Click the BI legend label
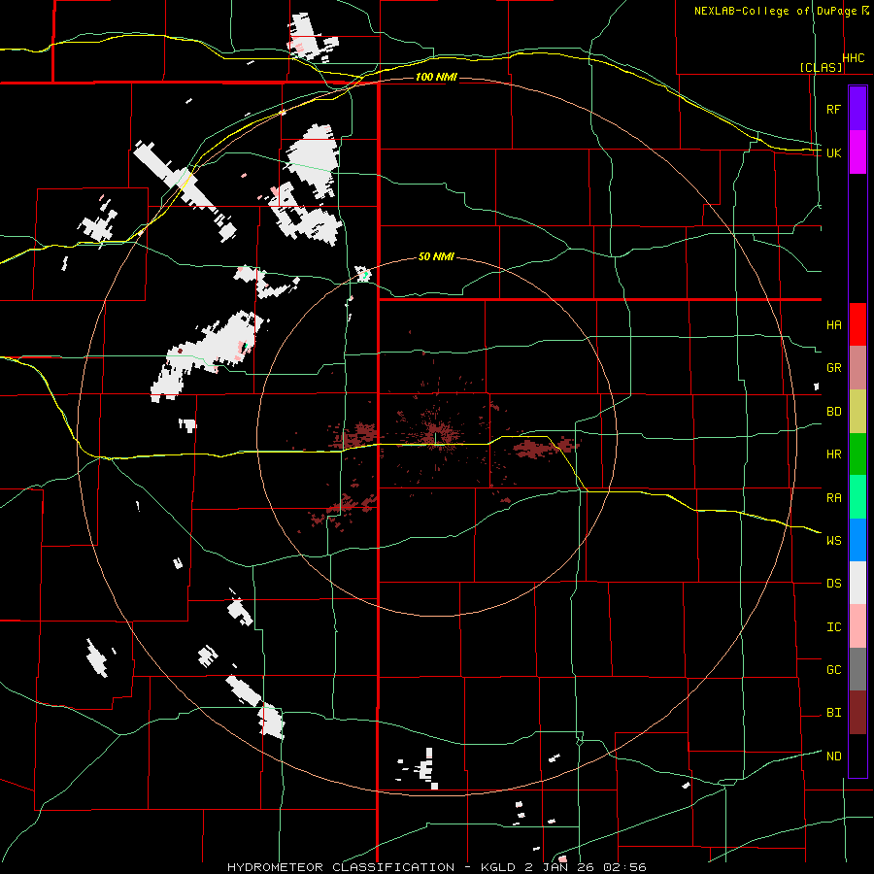Viewport: 874px width, 874px height. click(833, 713)
